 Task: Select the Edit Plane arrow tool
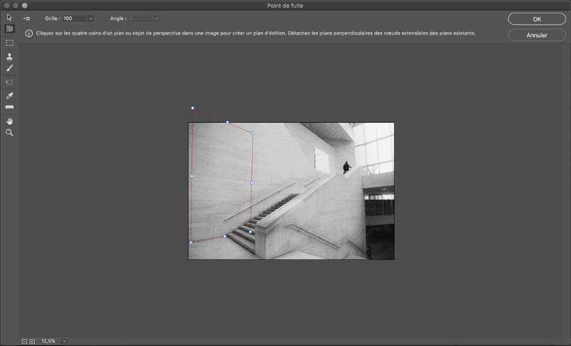coord(9,17)
